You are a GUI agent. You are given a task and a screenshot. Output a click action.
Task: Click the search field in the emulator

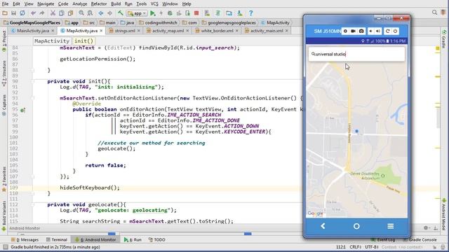coord(357,55)
